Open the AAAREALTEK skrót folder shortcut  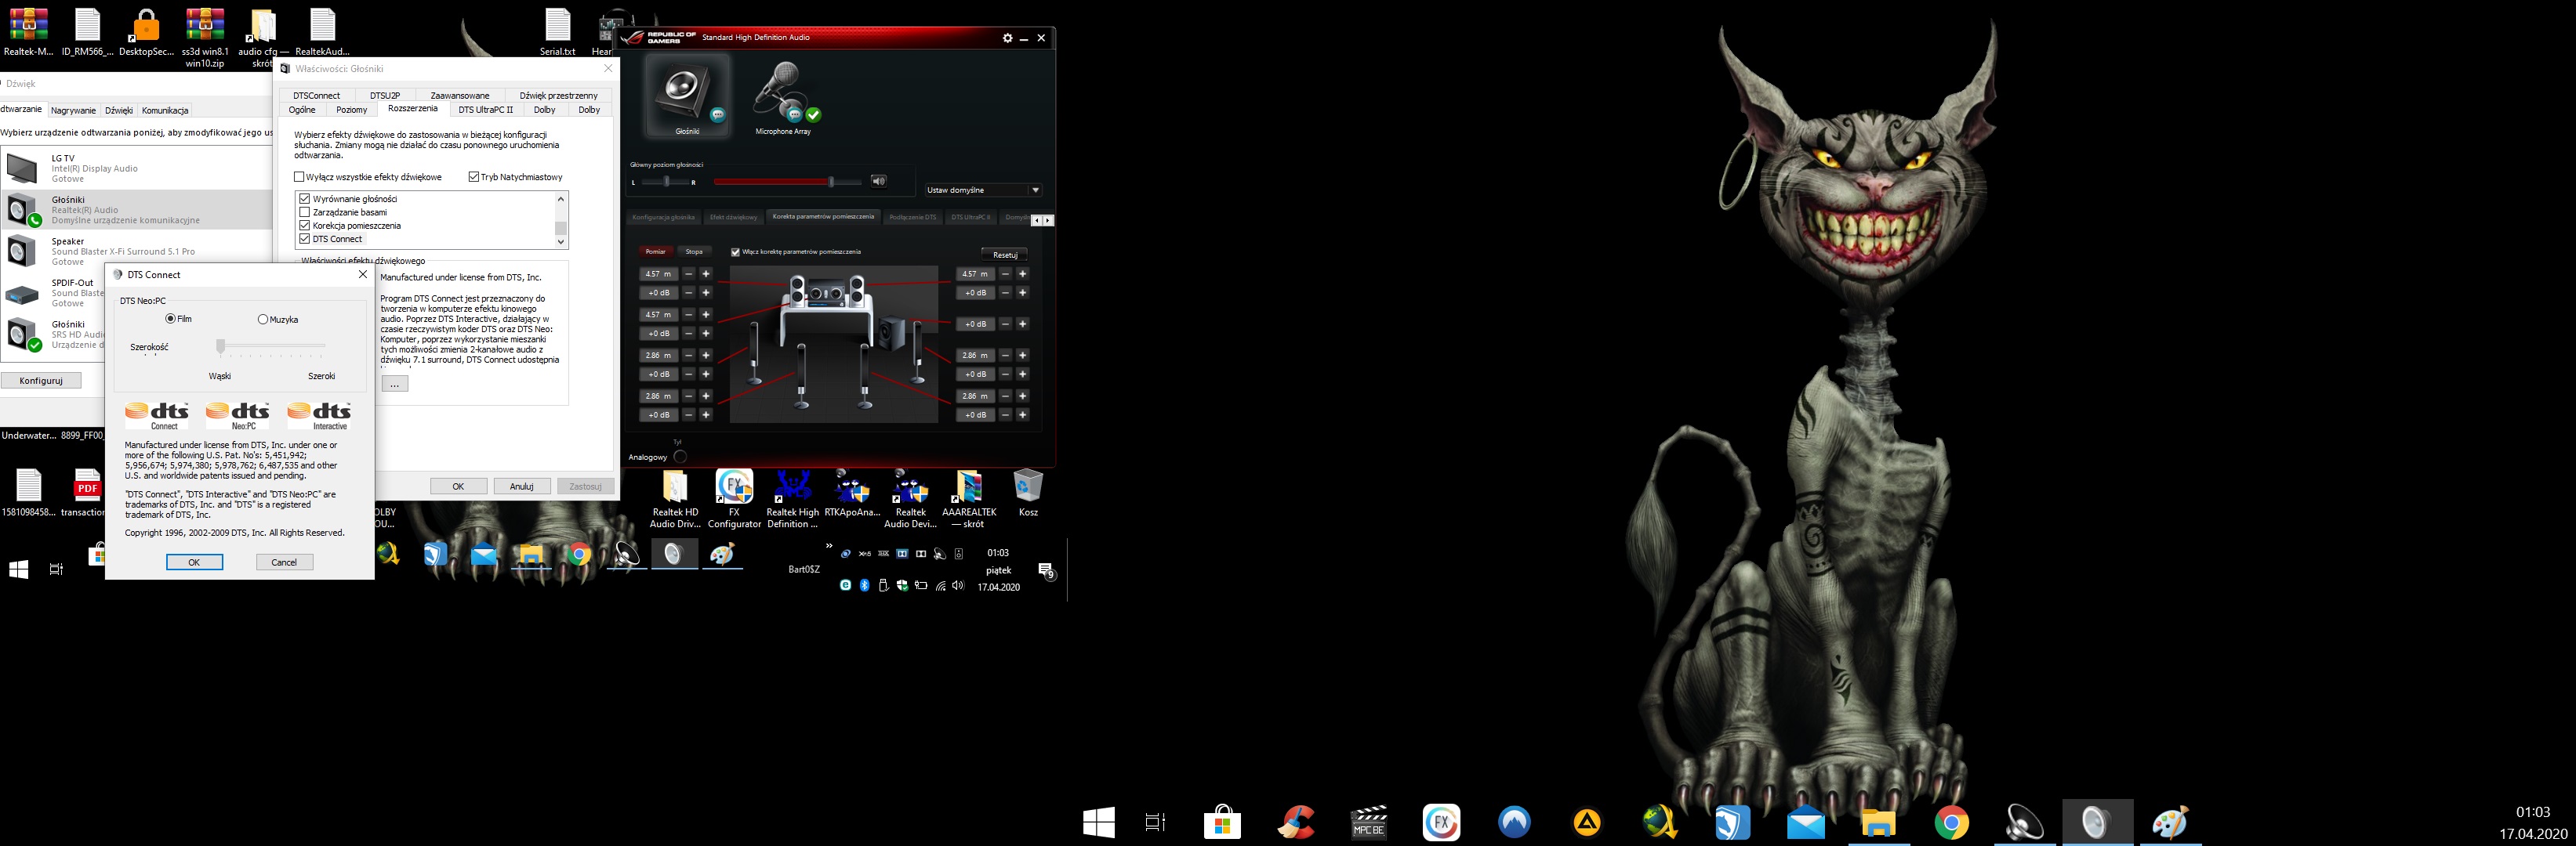969,500
